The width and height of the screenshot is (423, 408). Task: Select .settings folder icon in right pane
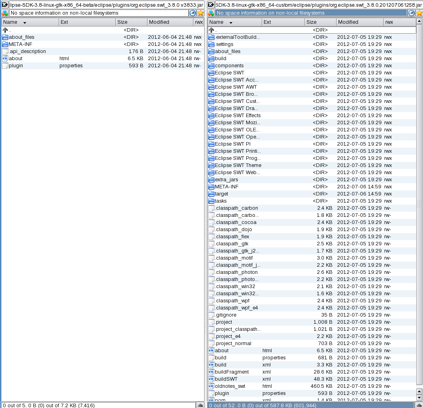(212, 44)
